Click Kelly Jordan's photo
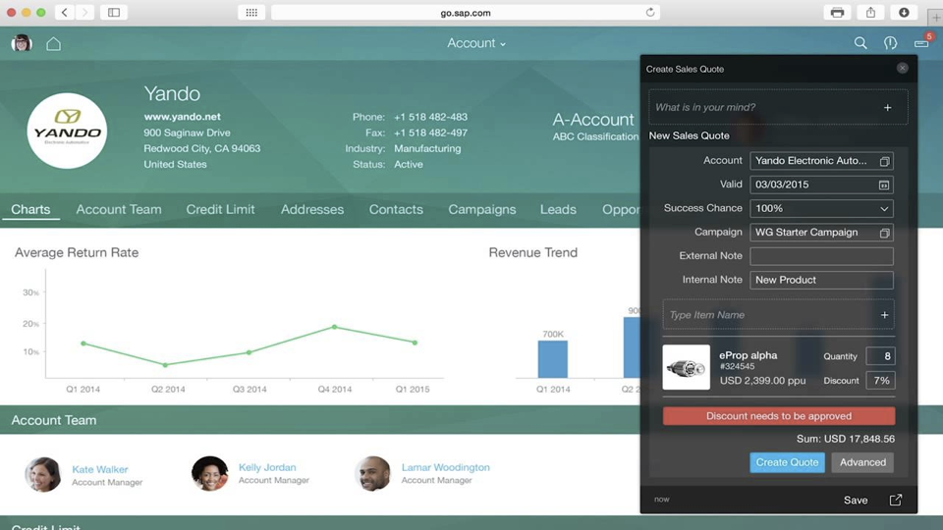Viewport: 943px width, 530px height. click(210, 473)
